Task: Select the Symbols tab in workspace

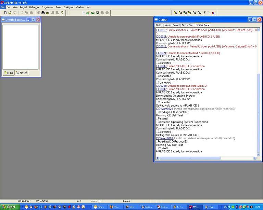Action: tap(22, 73)
